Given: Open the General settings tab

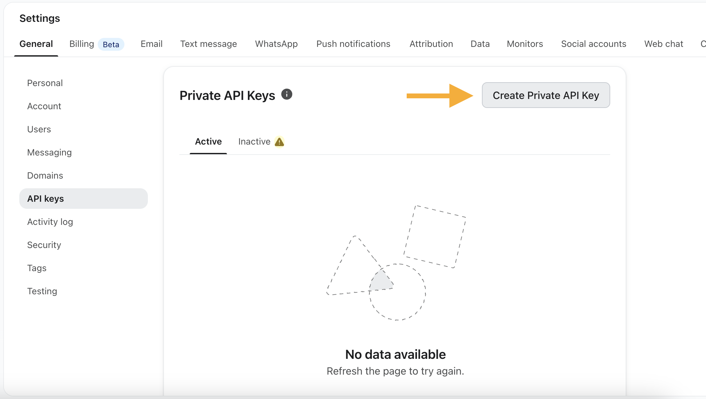Looking at the screenshot, I should (x=36, y=44).
